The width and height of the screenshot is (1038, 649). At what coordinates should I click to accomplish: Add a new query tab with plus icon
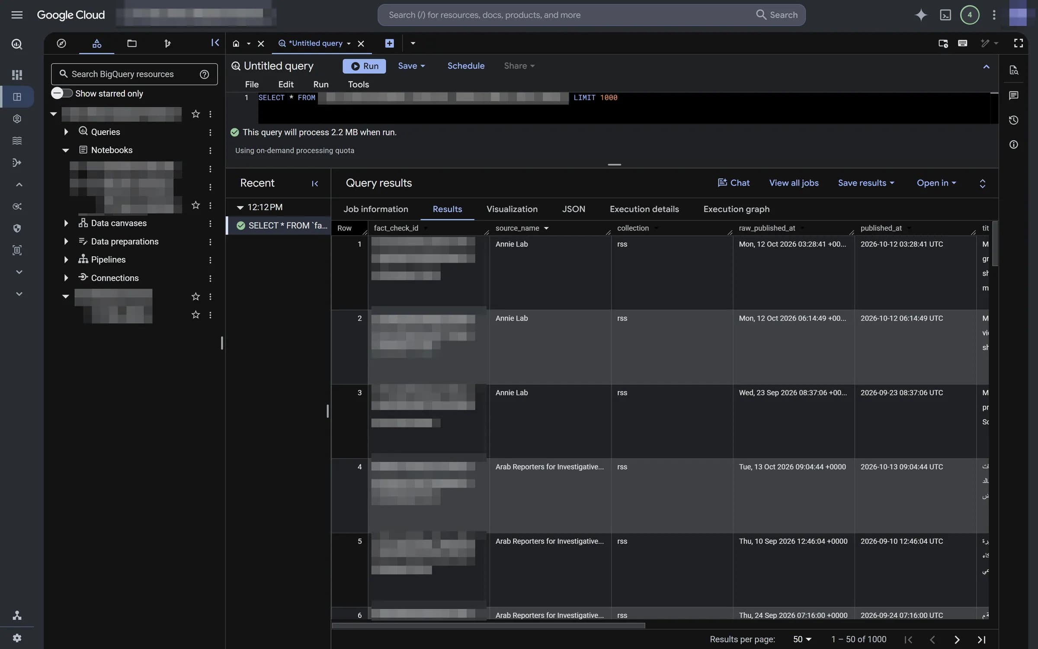pos(389,43)
